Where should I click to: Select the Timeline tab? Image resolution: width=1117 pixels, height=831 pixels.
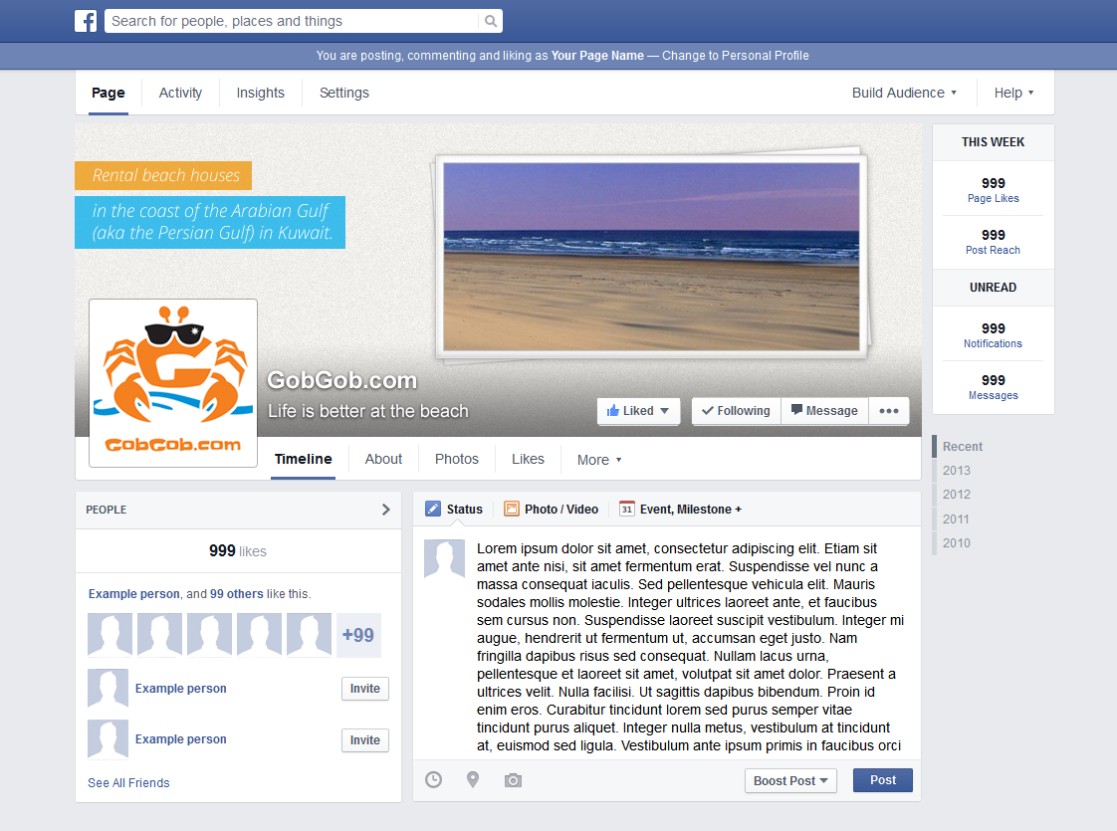pos(304,460)
